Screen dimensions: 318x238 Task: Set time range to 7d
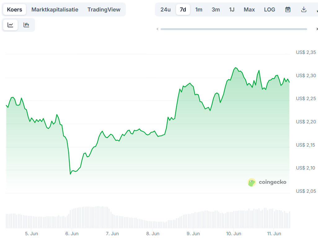click(x=183, y=10)
